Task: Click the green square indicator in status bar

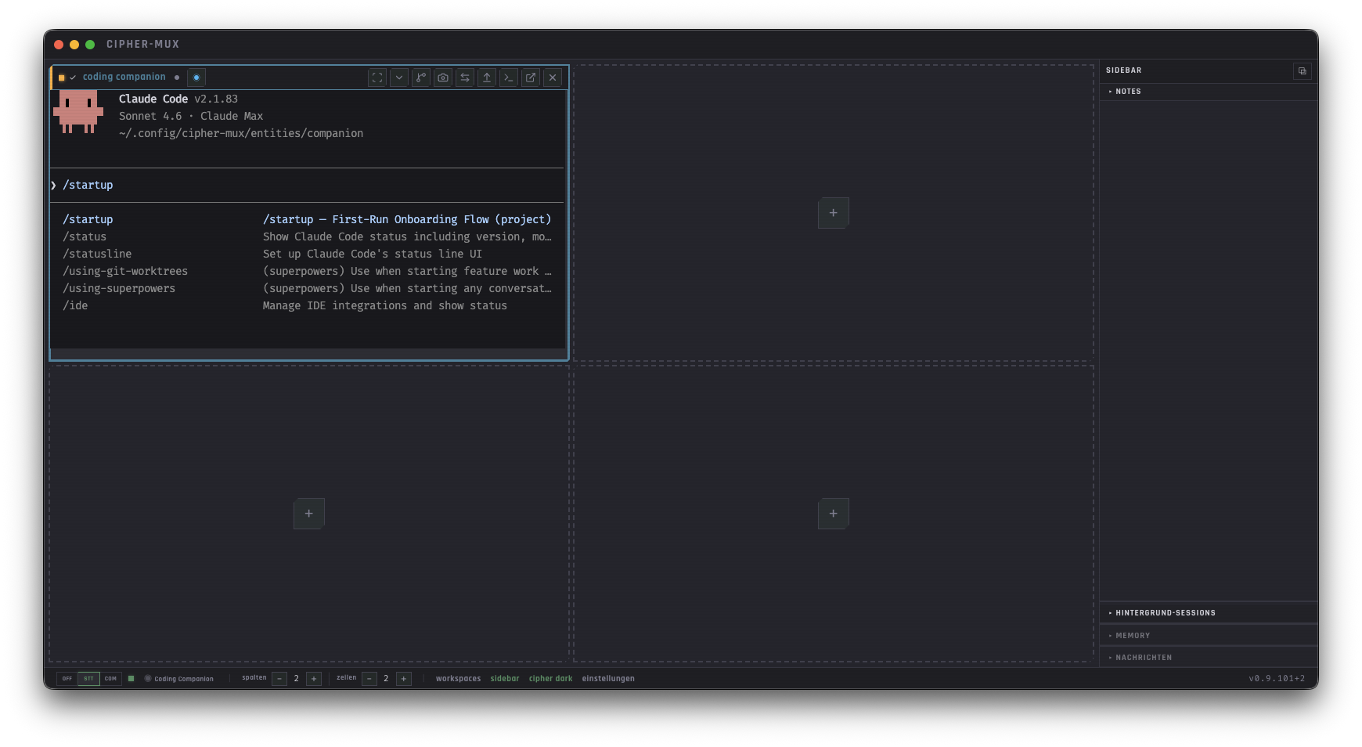Action: pyautogui.click(x=132, y=679)
